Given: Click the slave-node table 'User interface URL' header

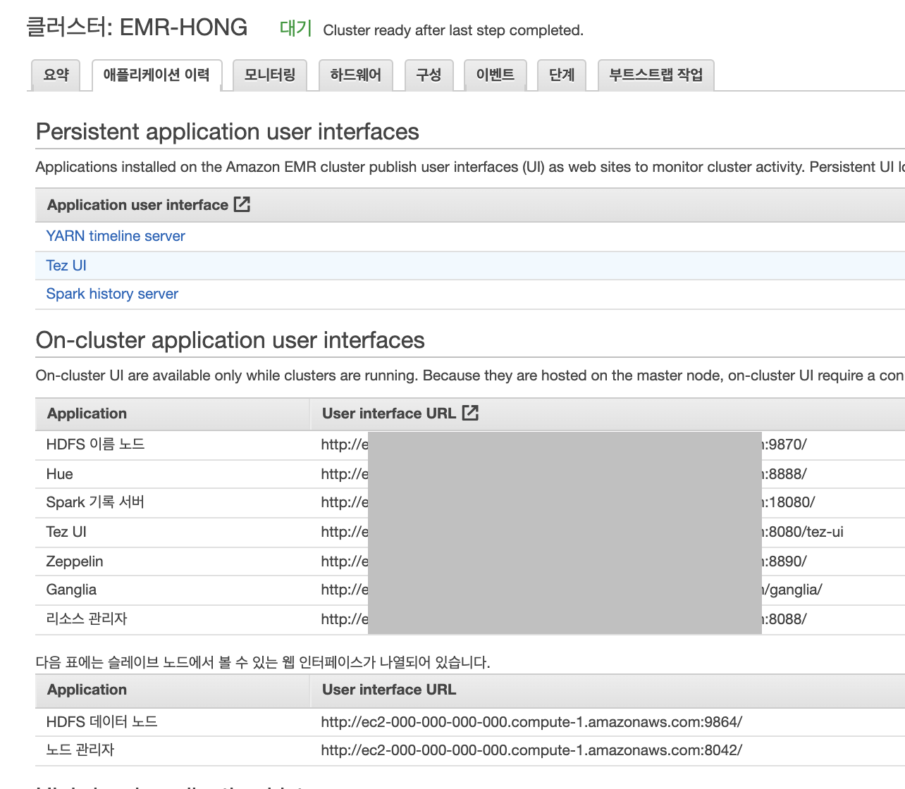Looking at the screenshot, I should (389, 690).
